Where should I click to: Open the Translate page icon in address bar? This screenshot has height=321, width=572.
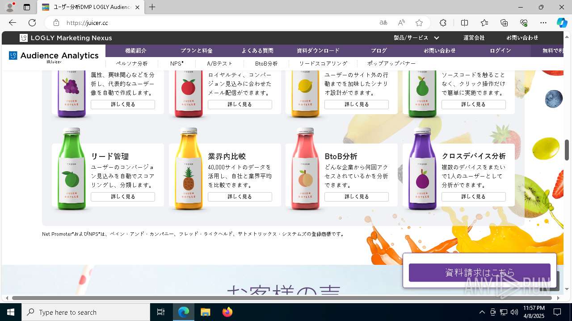[383, 23]
